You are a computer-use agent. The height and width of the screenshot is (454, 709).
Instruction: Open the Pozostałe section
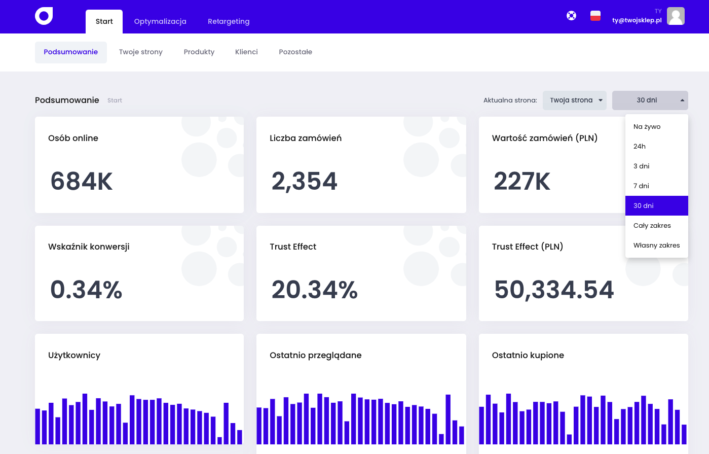click(x=295, y=52)
